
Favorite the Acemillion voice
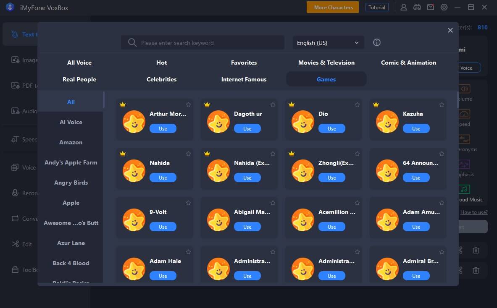(x=357, y=203)
